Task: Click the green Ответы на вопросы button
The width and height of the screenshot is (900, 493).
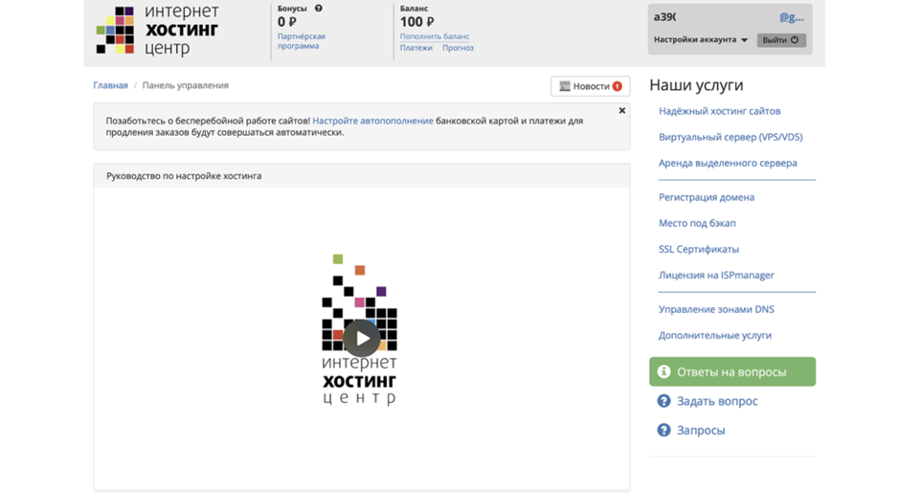Action: [x=732, y=371]
